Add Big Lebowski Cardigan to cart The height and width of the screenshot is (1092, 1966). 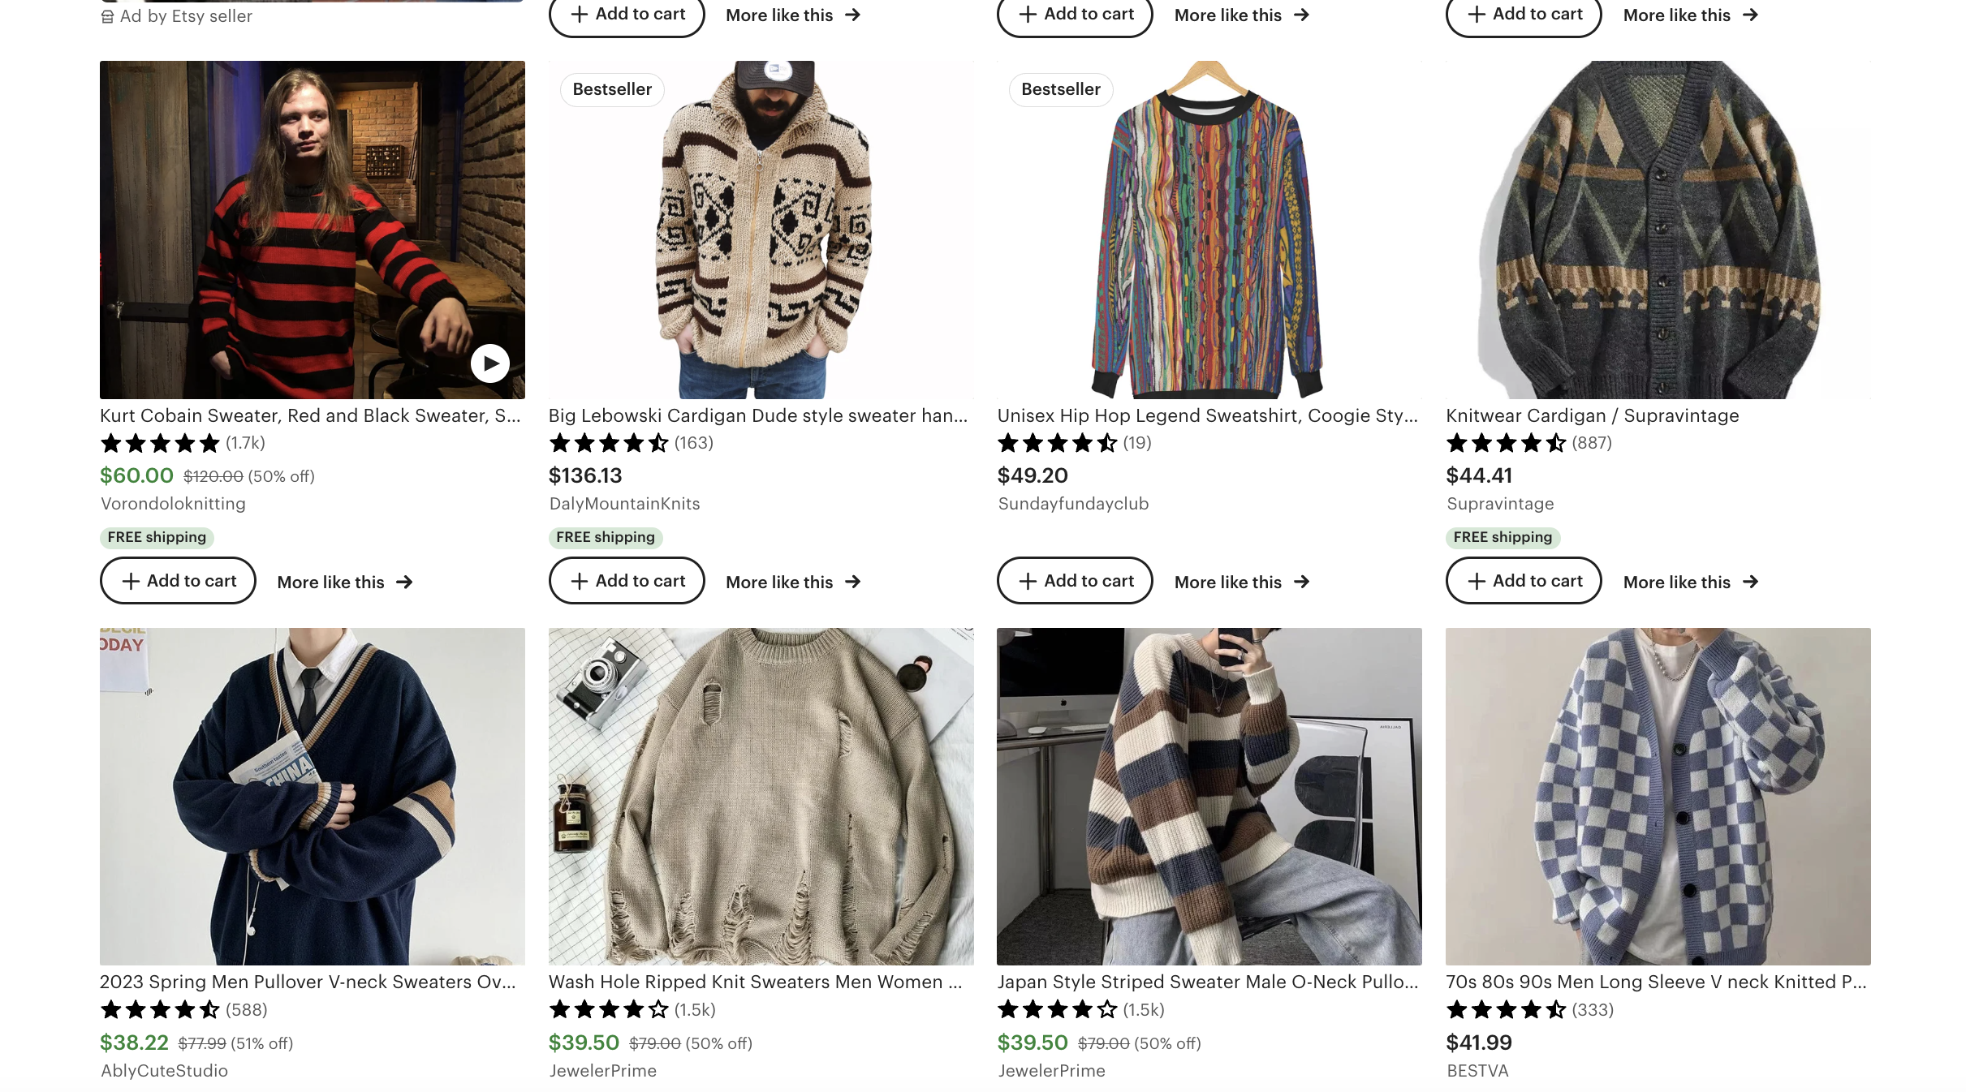[627, 581]
